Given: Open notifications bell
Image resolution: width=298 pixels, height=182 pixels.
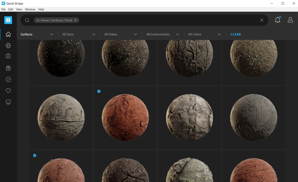Looking at the screenshot, I should (278, 20).
